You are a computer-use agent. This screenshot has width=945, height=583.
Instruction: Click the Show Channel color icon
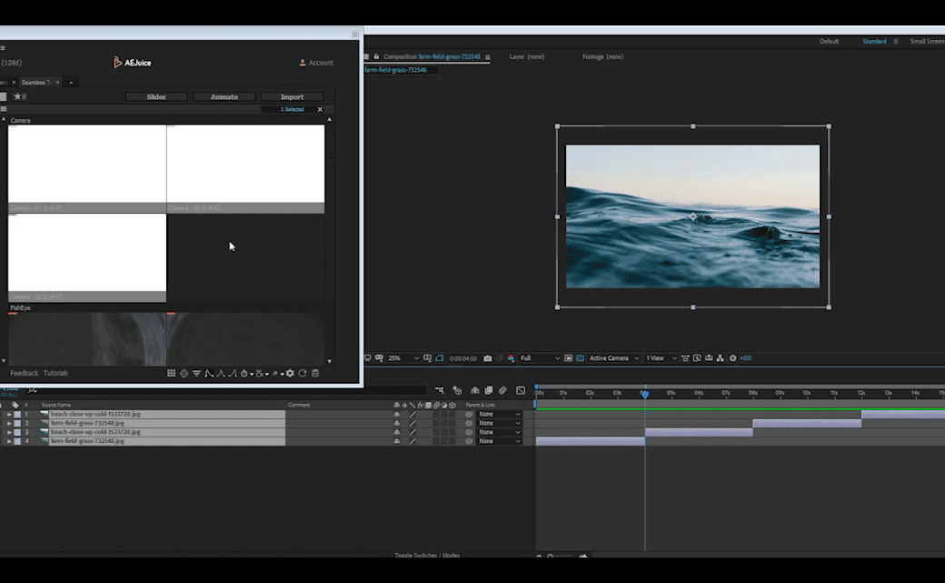(511, 357)
